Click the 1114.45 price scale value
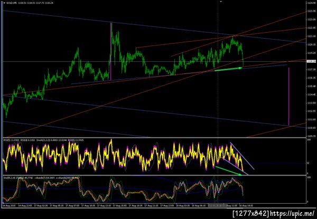The height and width of the screenshot is (219, 317). [312, 94]
